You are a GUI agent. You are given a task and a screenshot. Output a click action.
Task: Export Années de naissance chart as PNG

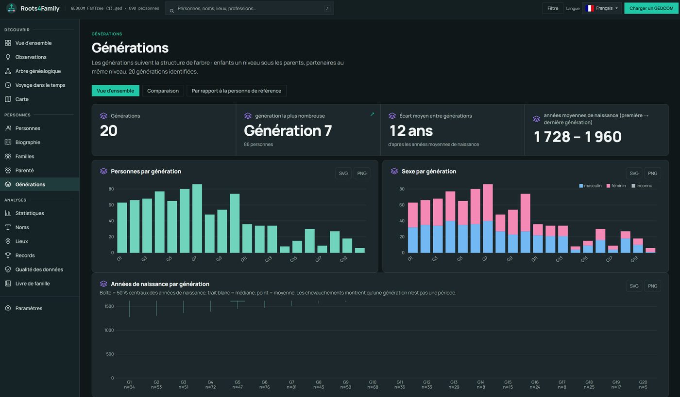652,286
